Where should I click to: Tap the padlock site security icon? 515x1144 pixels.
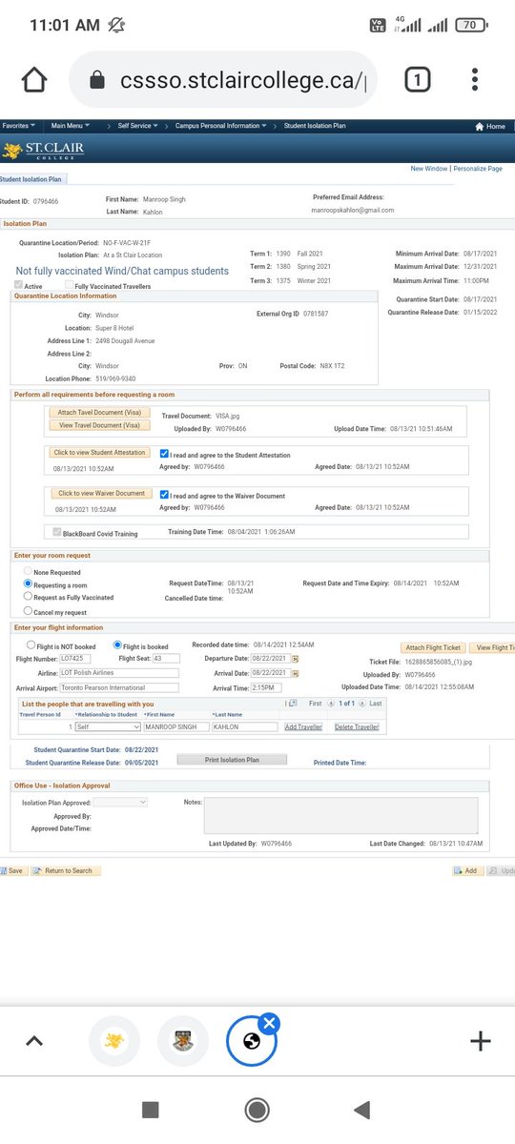[96, 81]
